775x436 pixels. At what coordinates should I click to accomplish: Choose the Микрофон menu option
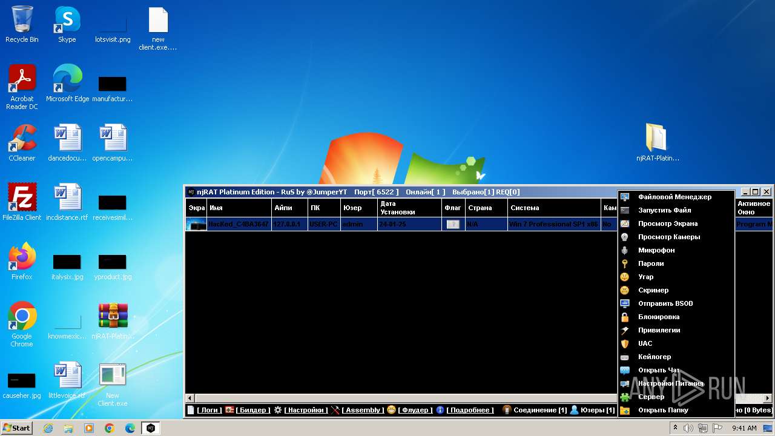(x=676, y=250)
